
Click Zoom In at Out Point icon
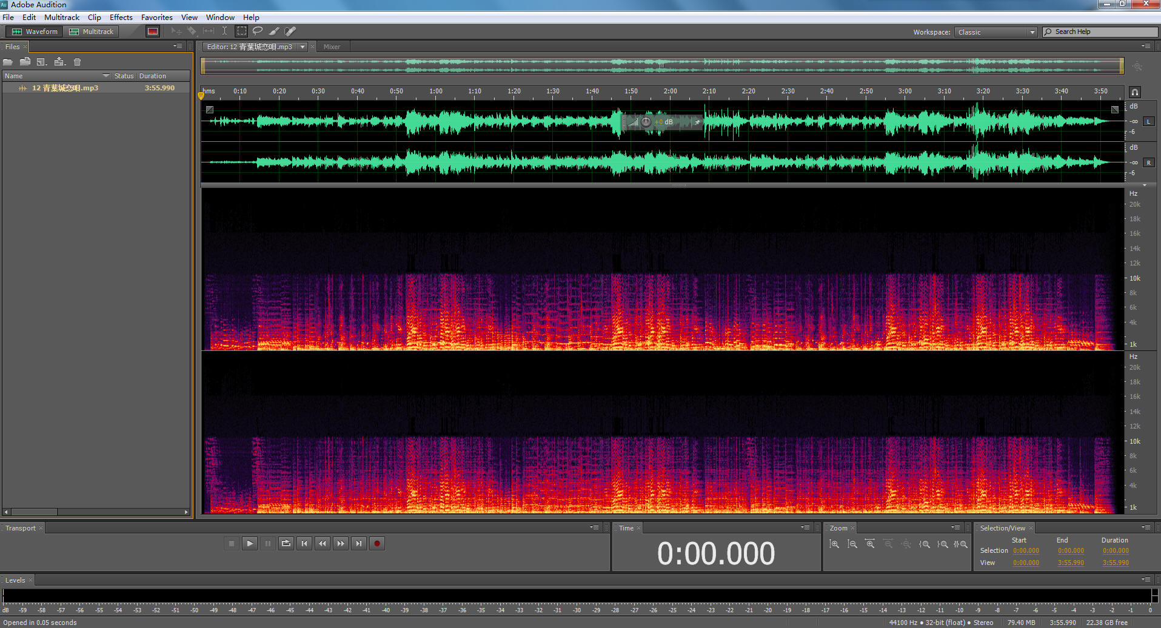point(943,544)
